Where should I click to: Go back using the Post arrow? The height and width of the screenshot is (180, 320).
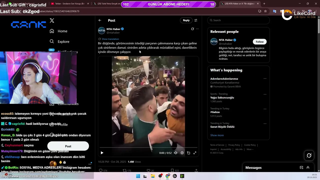(x=100, y=20)
